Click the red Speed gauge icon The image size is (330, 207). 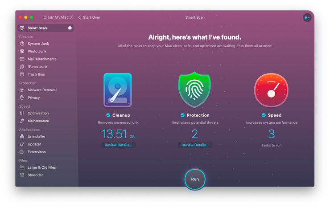[x=271, y=90]
